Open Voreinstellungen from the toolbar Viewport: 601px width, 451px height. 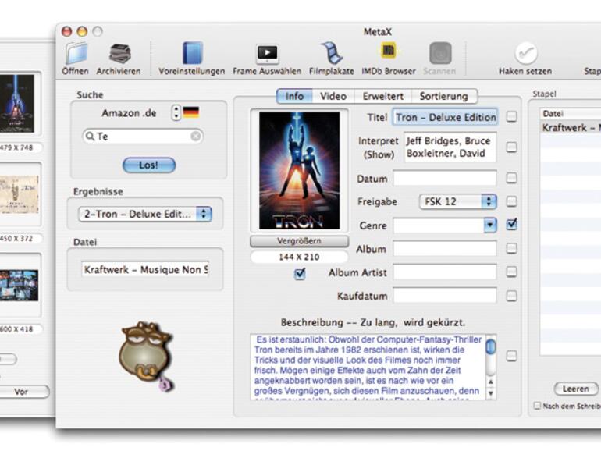(193, 53)
